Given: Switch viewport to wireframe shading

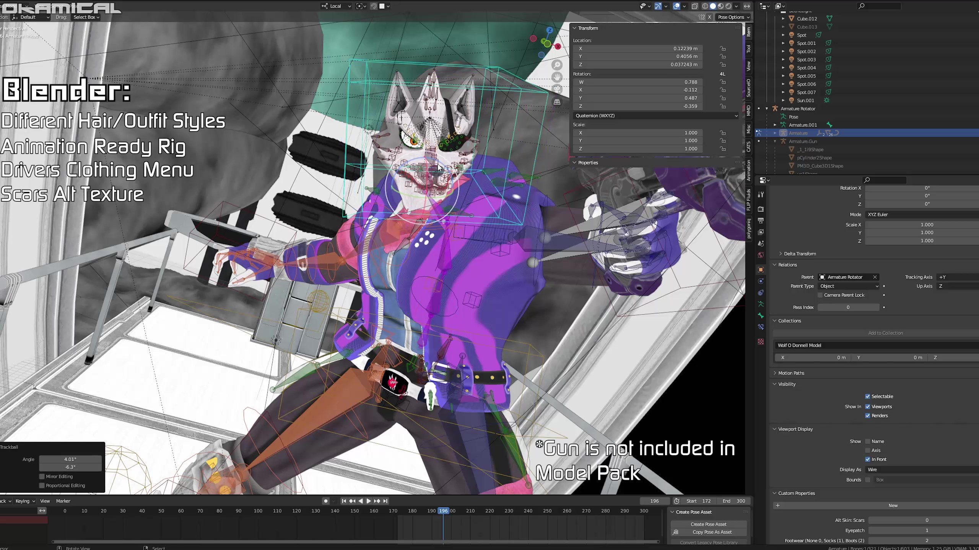Looking at the screenshot, I should pos(705,6).
